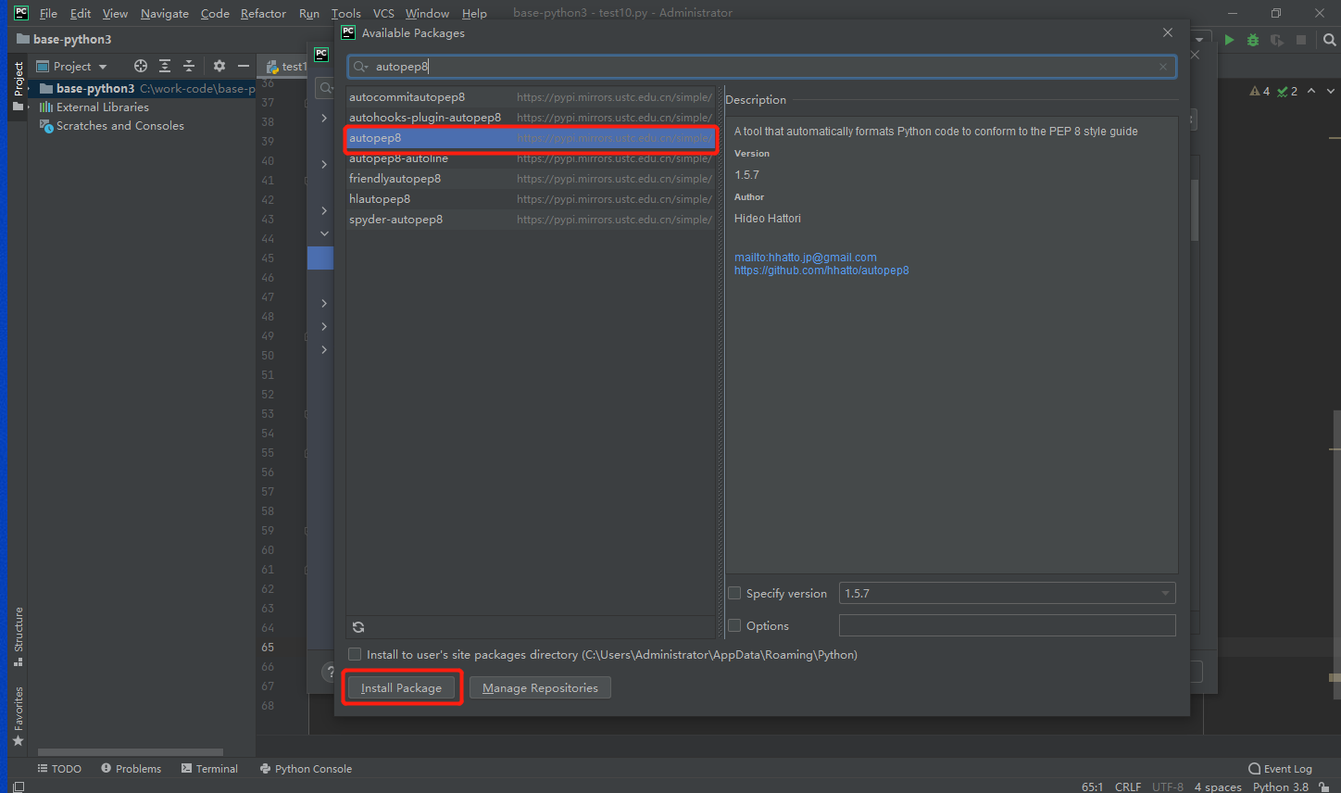Screen dimensions: 1341x793
Task: Open the Navigate menu
Action: (165, 13)
